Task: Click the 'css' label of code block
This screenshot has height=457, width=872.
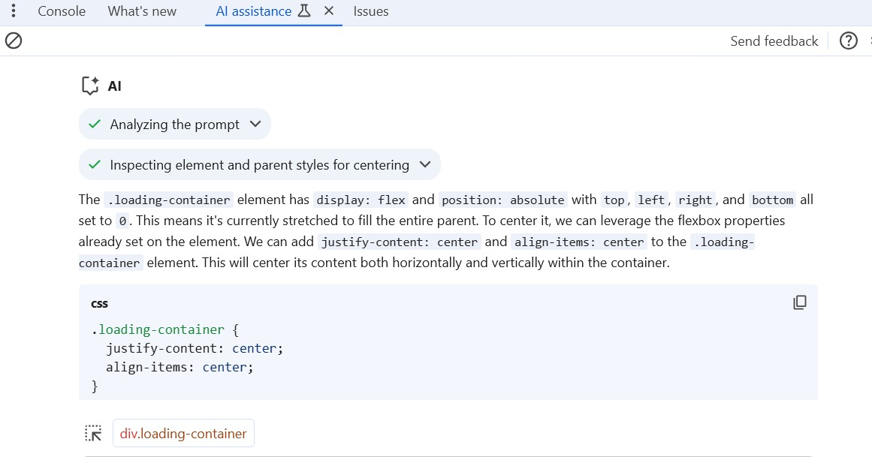Action: (100, 304)
